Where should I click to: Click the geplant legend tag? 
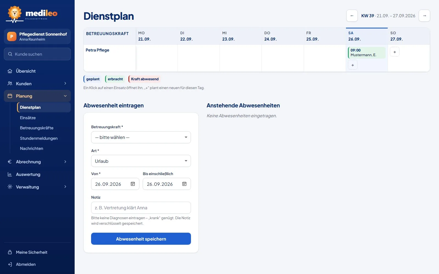click(93, 79)
